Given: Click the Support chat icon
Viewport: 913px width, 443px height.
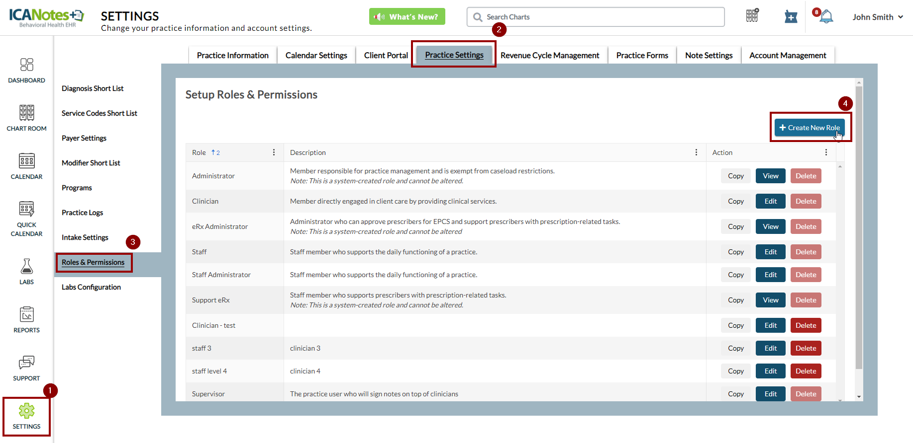Looking at the screenshot, I should [26, 363].
